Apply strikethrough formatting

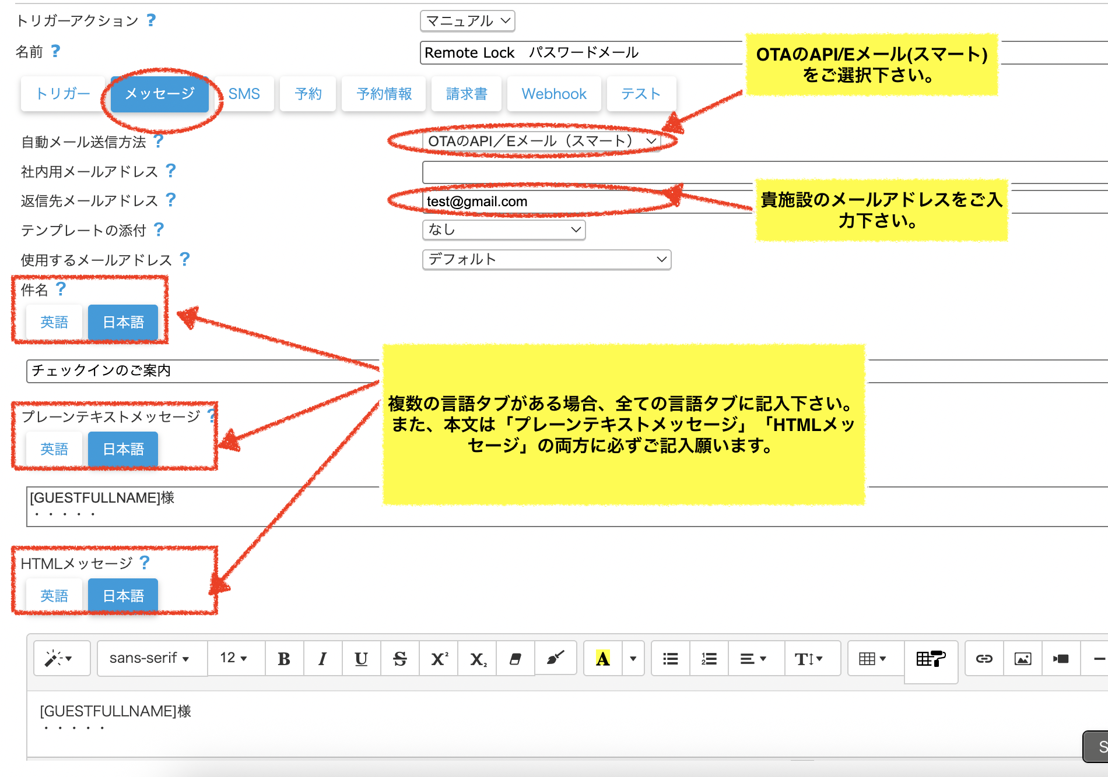tap(399, 659)
